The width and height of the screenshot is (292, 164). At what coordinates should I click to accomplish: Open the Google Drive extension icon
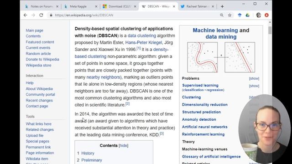pyautogui.click(x=247, y=15)
